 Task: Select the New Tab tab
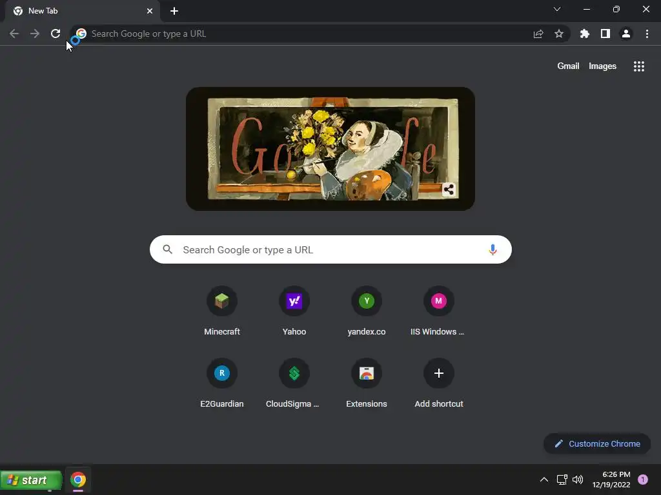pos(82,11)
